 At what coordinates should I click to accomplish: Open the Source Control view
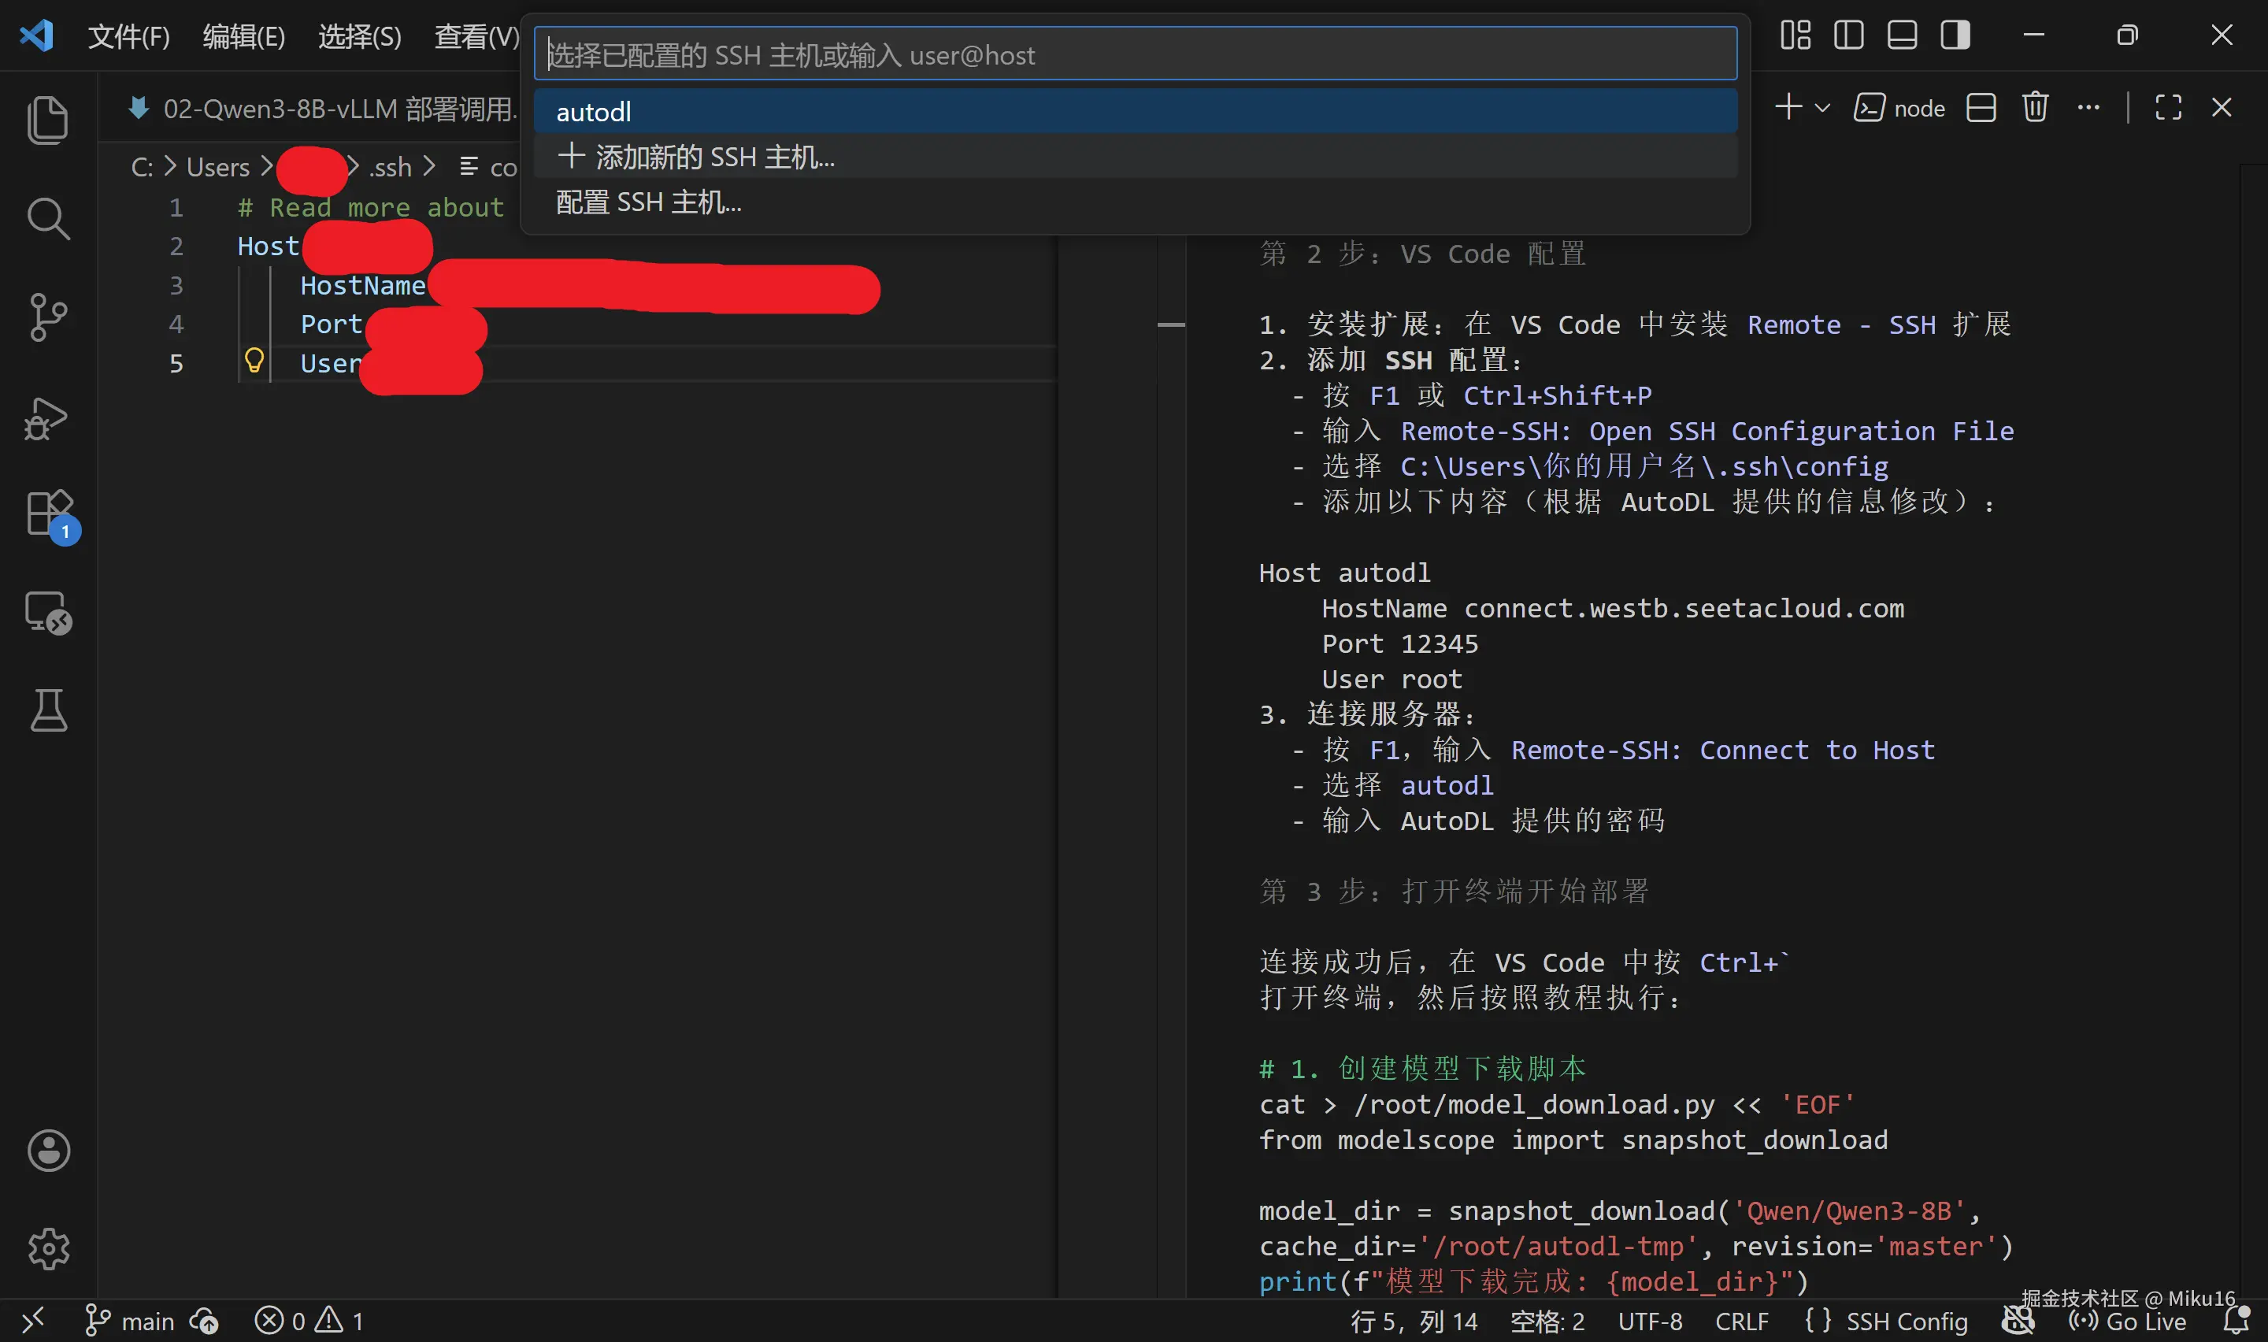click(48, 317)
